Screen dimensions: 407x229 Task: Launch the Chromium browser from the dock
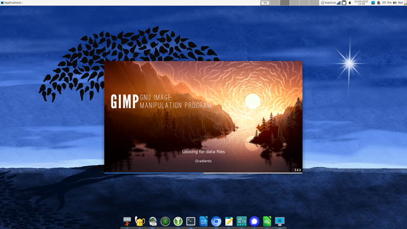[x=216, y=221]
